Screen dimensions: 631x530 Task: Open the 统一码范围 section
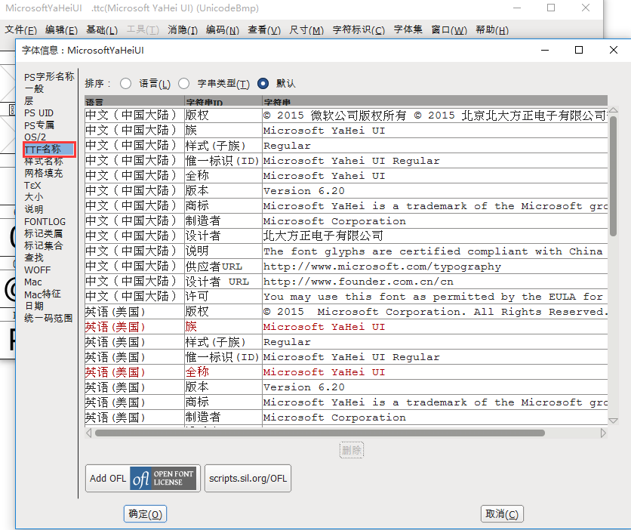tap(48, 319)
